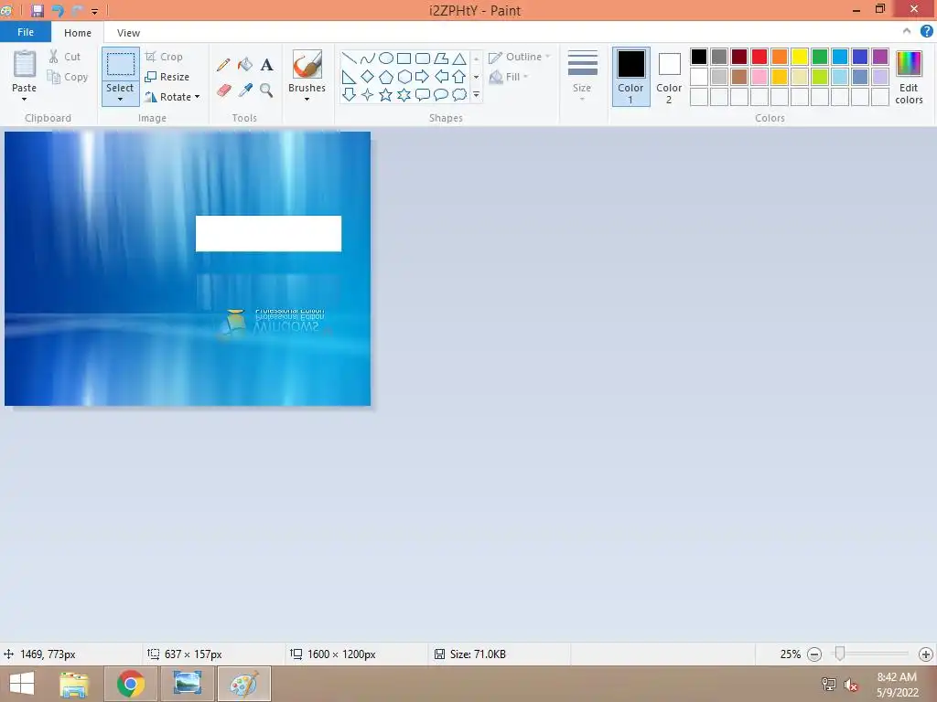This screenshot has width=937, height=702.
Task: Pick the purple color swatch
Action: point(879,57)
